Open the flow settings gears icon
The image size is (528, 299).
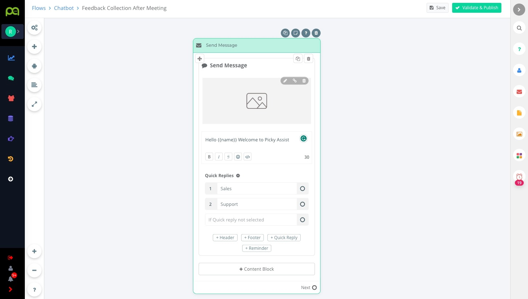(34, 28)
